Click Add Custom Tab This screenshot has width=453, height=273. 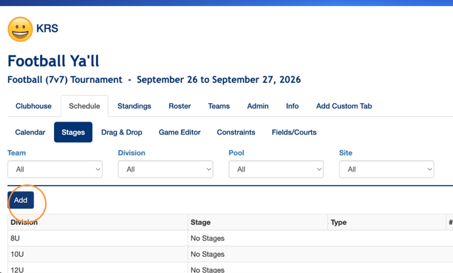(344, 106)
